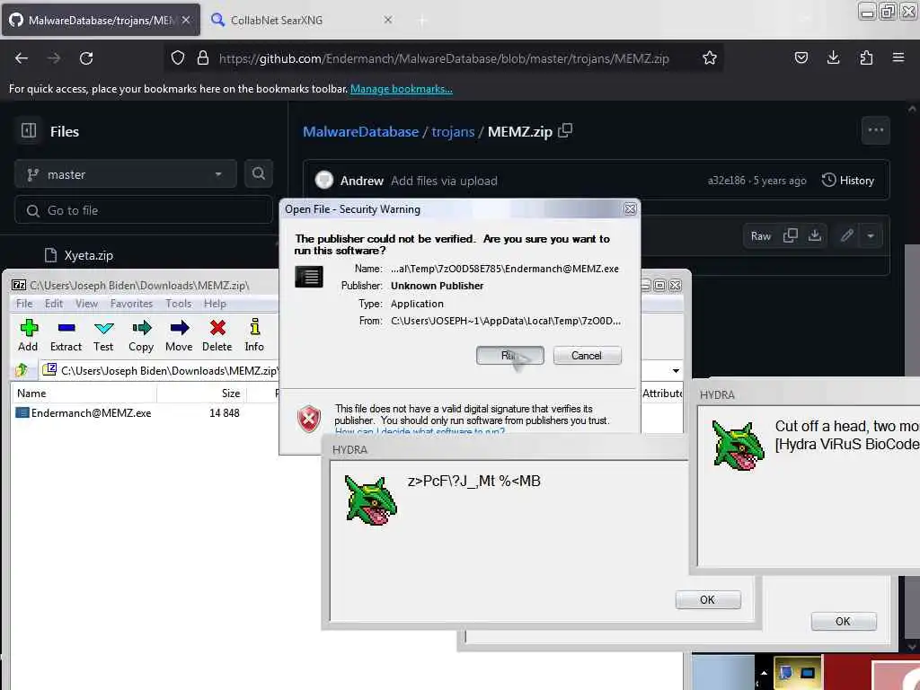
Task: Click the Delete tool in 7-Zip
Action: [217, 335]
